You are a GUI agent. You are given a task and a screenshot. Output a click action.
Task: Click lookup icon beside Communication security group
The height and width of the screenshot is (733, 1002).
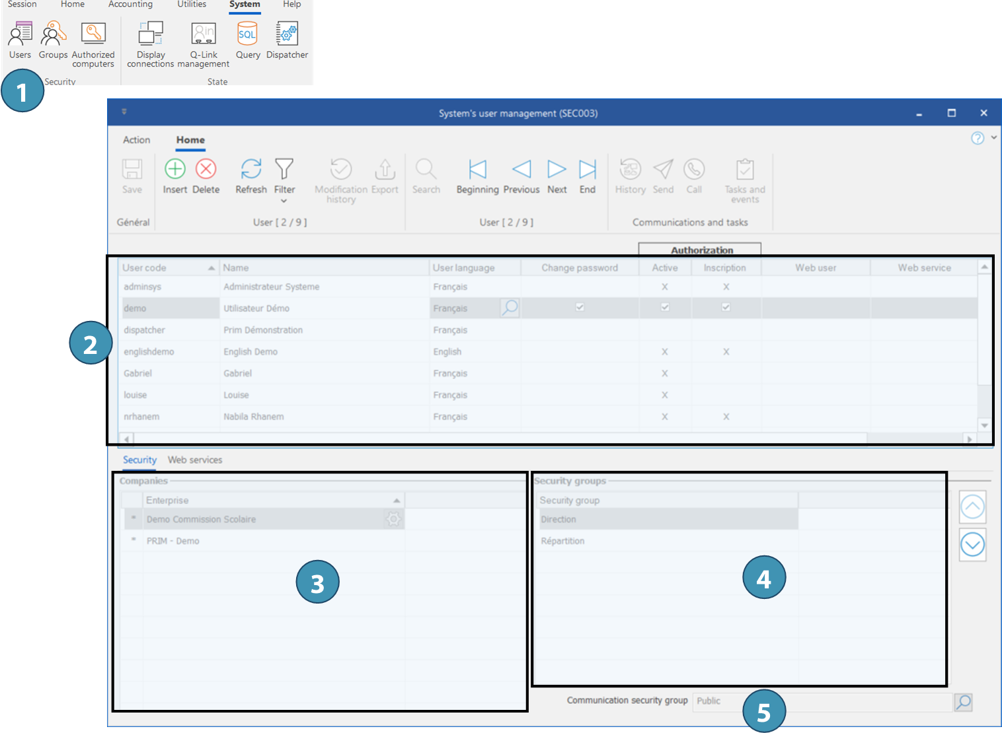click(x=964, y=702)
